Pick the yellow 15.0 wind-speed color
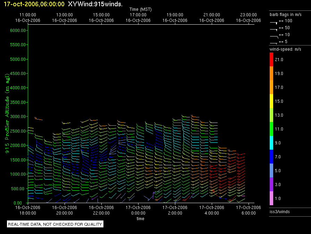311x234 pixels. (271, 101)
